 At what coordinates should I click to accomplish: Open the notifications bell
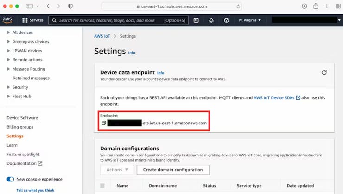click(211, 20)
